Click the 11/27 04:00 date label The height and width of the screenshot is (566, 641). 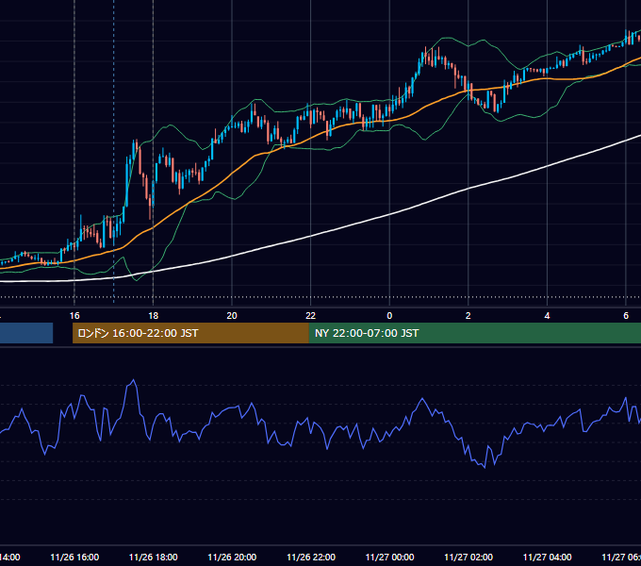(548, 557)
